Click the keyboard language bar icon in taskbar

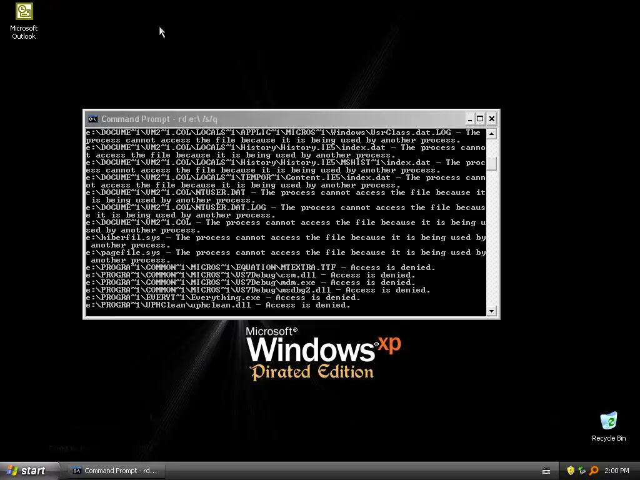click(546, 471)
